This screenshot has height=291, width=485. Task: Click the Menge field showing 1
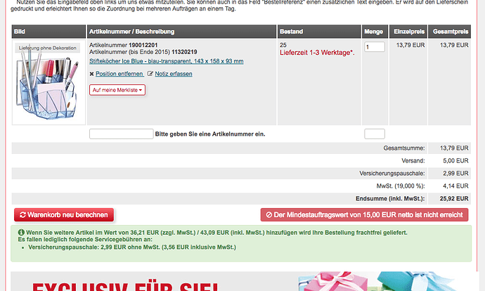coord(374,46)
